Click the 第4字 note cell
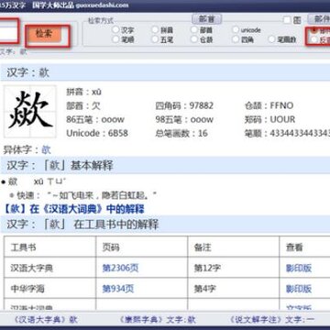 click(x=234, y=289)
